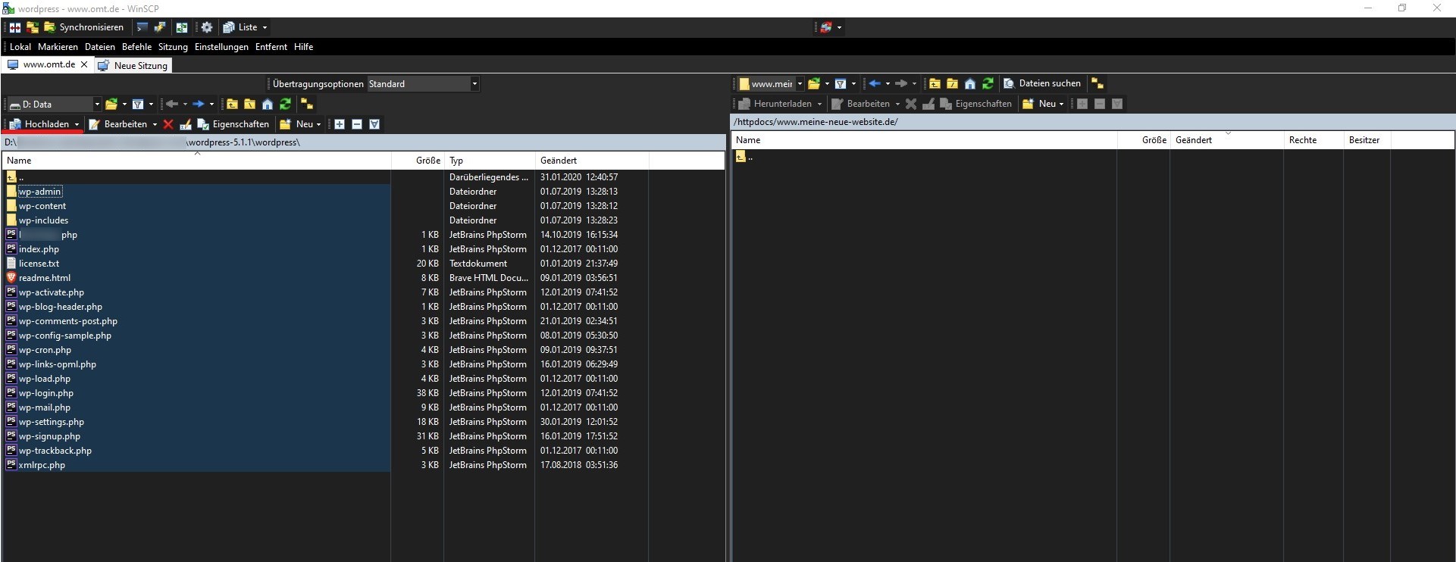The width and height of the screenshot is (1456, 562).
Task: Click the local forward blue arrow
Action: point(198,104)
